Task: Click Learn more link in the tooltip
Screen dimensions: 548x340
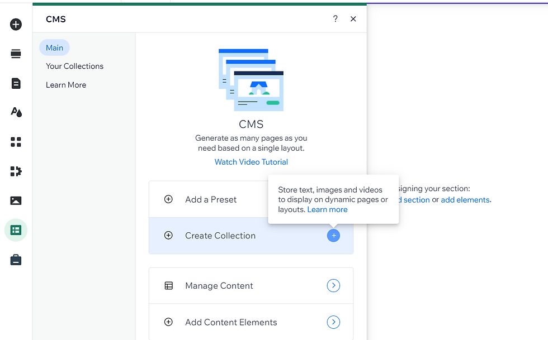Action: point(327,209)
